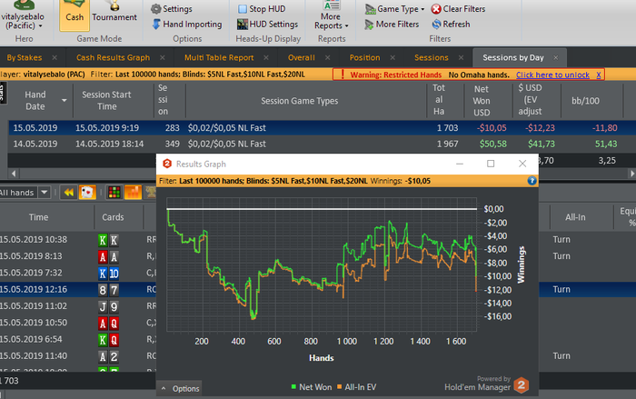Screen dimensions: 636x399
Task: Toggle the orange bar chart graph icon
Action: [133, 192]
